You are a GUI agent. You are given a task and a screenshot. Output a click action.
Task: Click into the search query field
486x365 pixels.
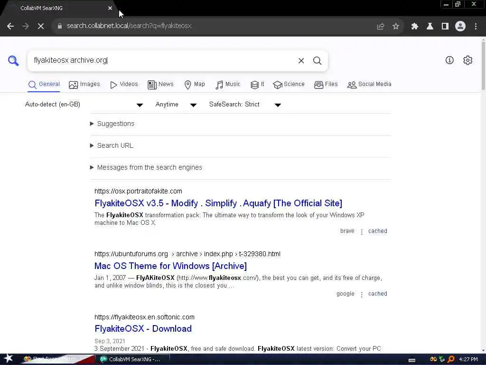[161, 60]
